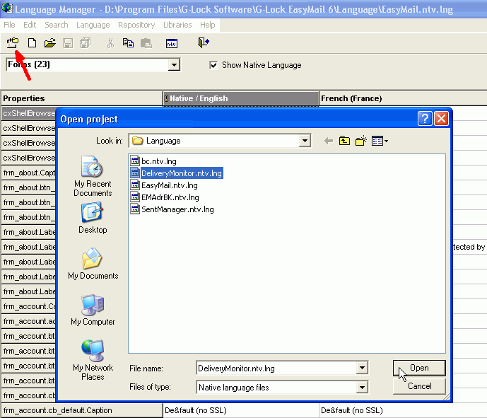Expand the Files of type dropdown

[x=362, y=388]
